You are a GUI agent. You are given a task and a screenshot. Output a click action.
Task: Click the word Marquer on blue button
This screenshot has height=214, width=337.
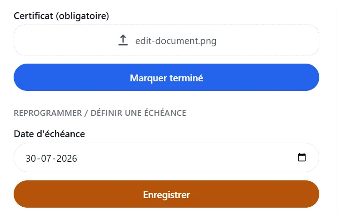(x=149, y=78)
